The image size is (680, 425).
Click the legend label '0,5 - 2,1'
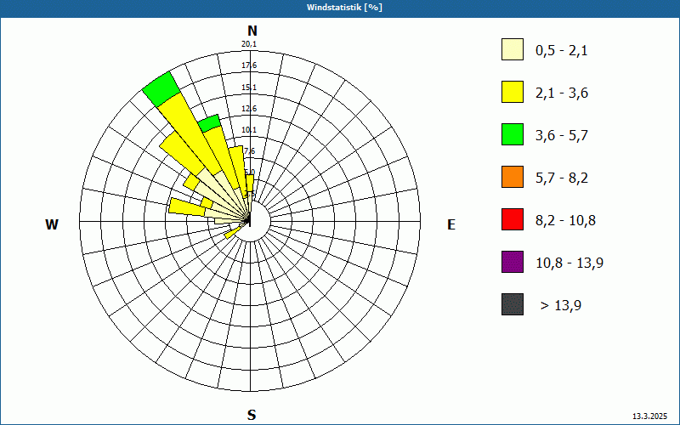point(562,51)
